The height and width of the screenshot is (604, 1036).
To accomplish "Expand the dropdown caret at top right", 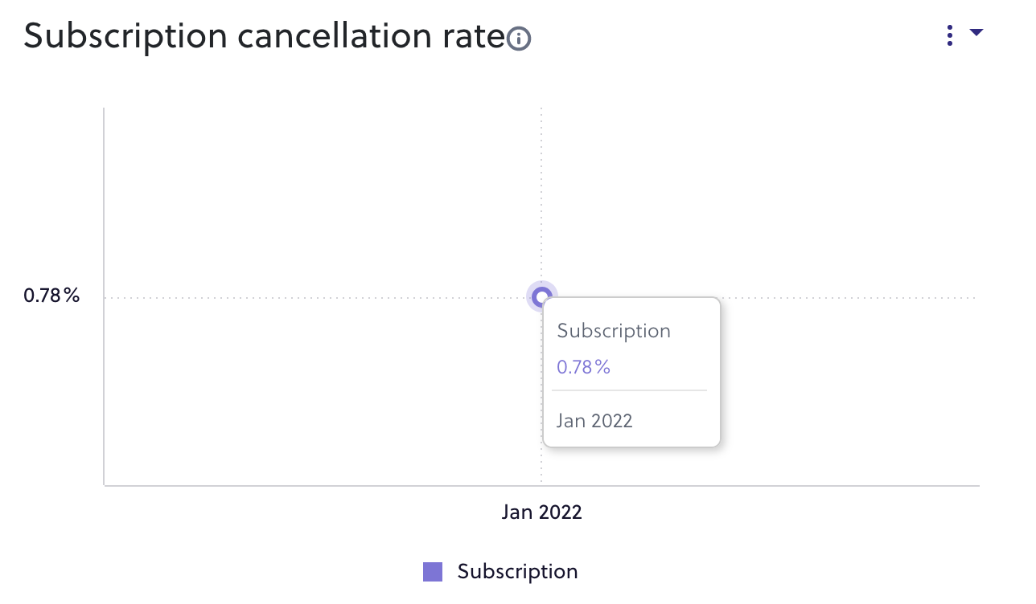I will pos(976,33).
